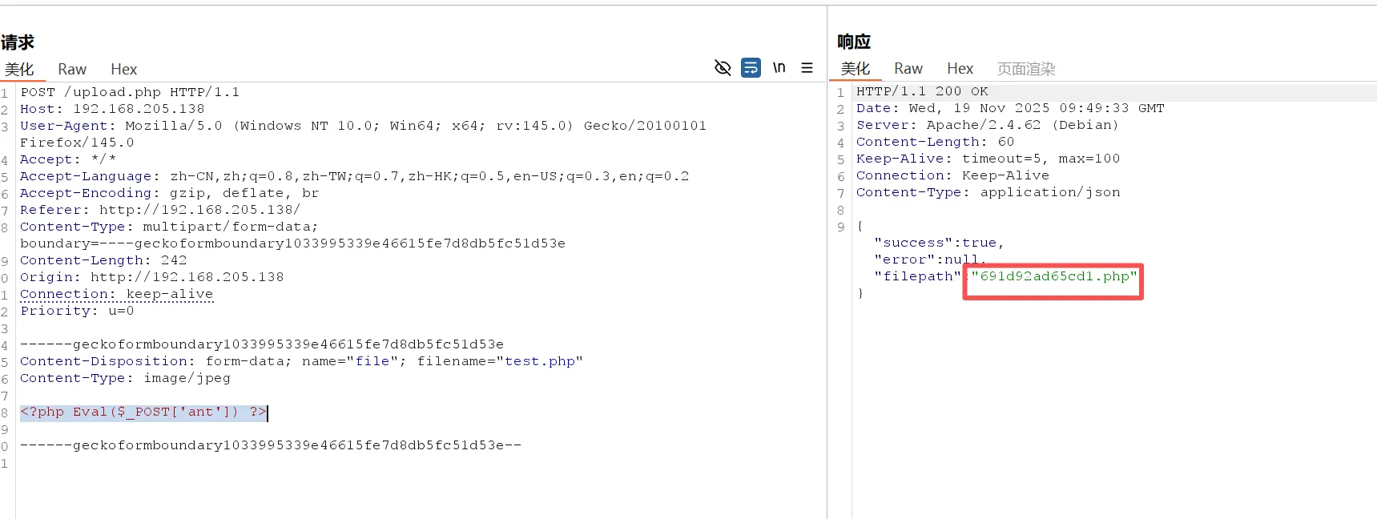Click the HTTP/1.1 200 OK status line

(922, 91)
